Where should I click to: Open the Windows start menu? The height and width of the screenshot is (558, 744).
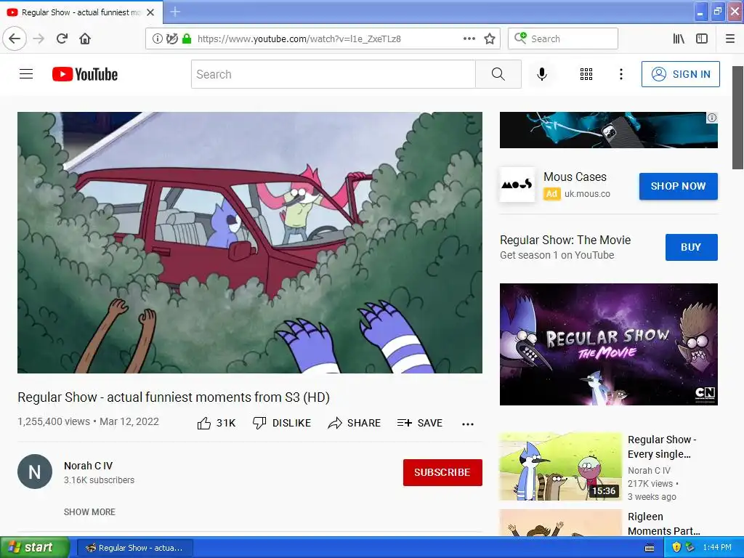coord(34,547)
